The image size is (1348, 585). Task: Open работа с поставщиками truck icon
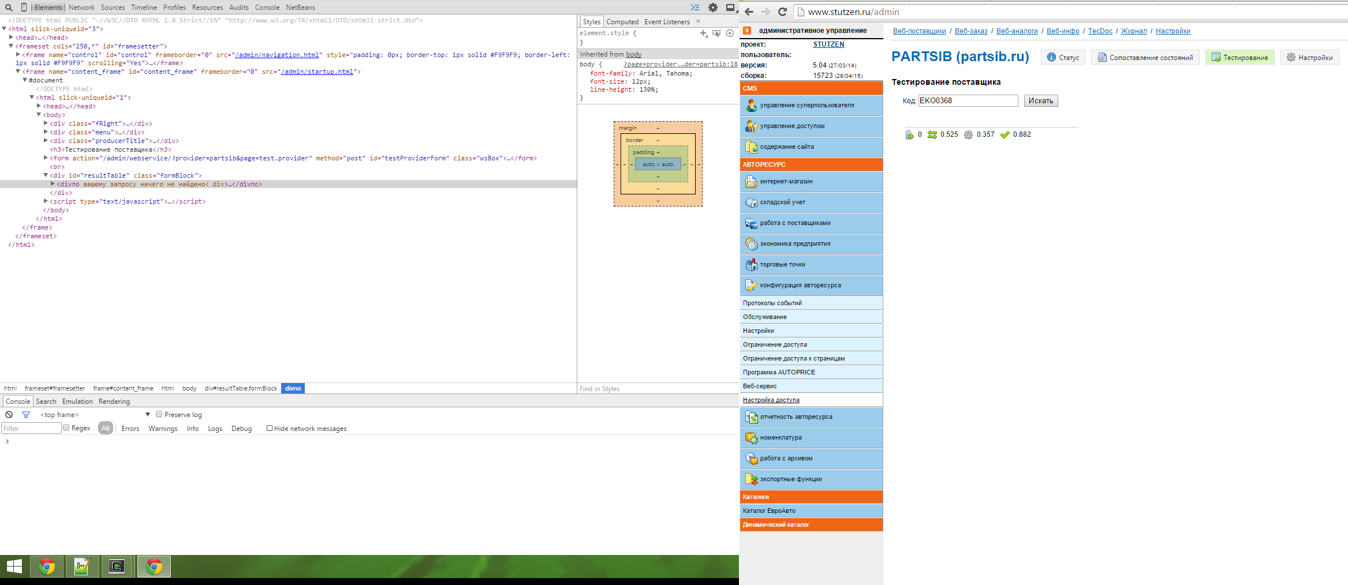pos(751,223)
